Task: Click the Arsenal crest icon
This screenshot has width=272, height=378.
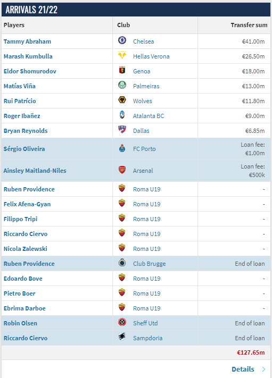Action: [122, 170]
